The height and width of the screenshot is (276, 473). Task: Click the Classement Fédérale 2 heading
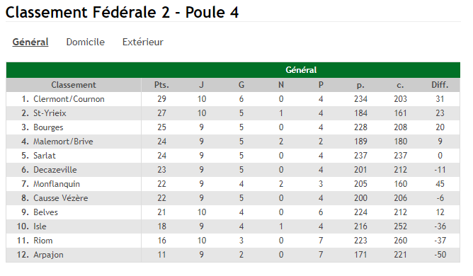click(122, 13)
